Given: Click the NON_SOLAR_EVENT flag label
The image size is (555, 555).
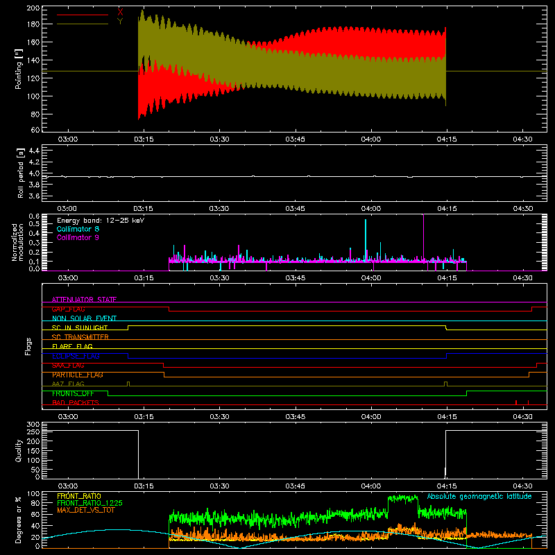Looking at the screenshot, I should 84,318.
